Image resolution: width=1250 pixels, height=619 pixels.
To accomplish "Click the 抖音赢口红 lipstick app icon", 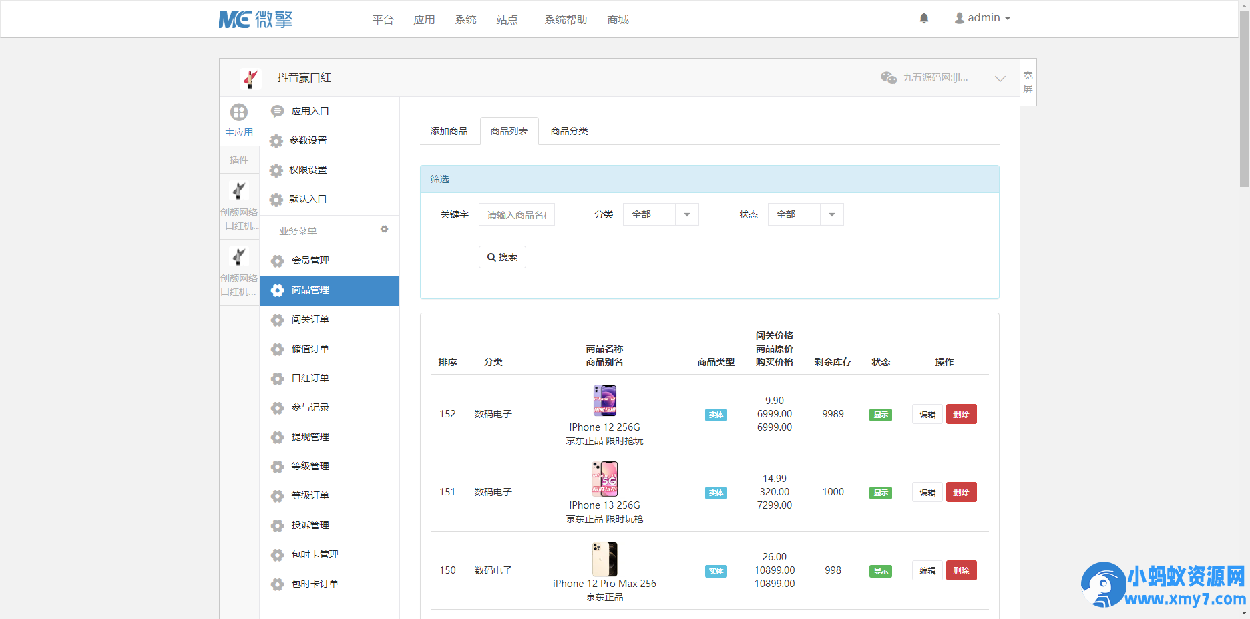I will tap(250, 79).
